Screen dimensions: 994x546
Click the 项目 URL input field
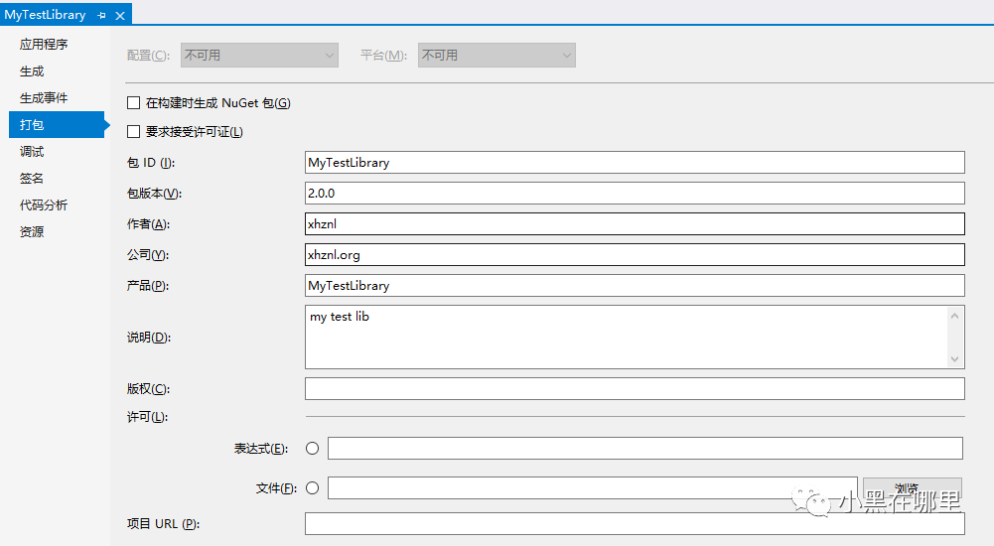pyautogui.click(x=635, y=524)
